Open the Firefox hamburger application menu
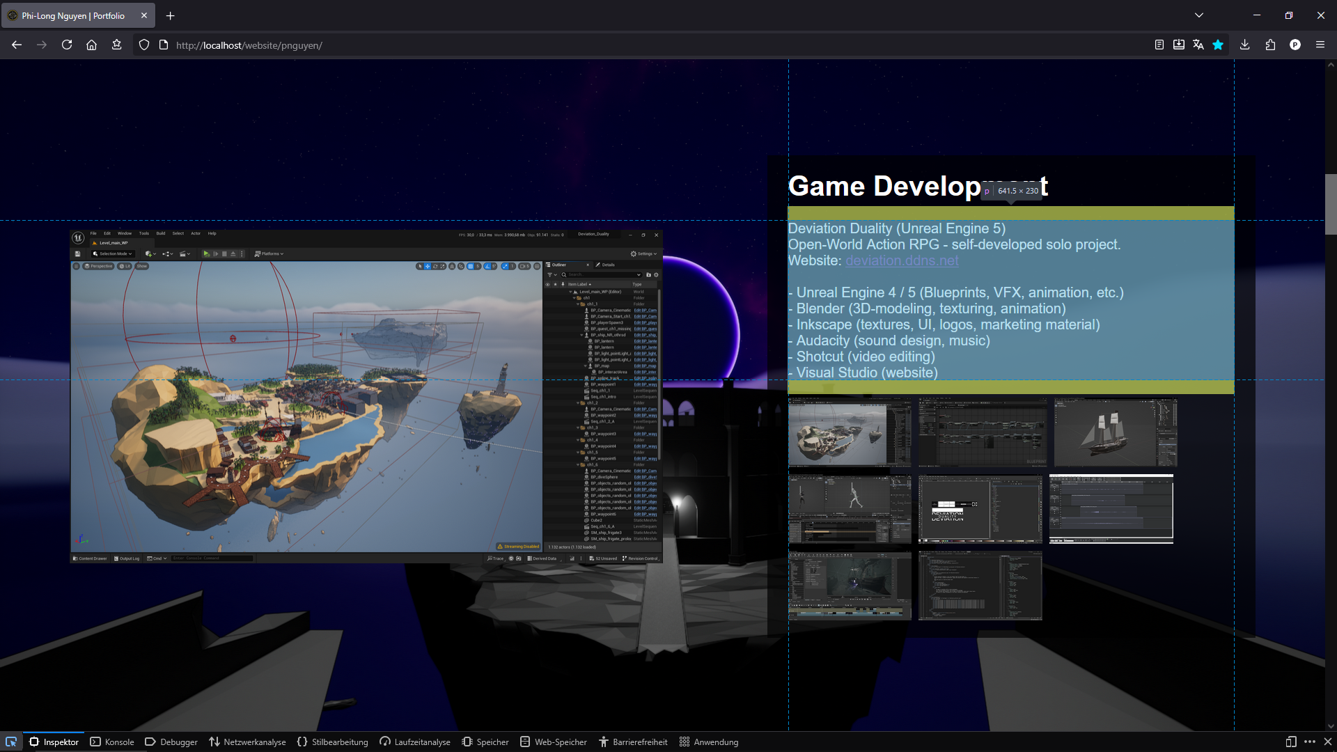 tap(1320, 45)
